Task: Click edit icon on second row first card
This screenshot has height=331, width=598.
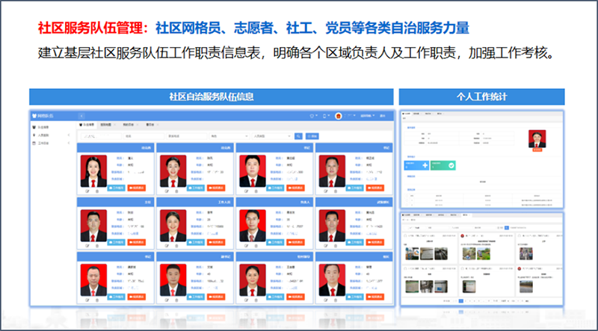Action: click(x=87, y=246)
